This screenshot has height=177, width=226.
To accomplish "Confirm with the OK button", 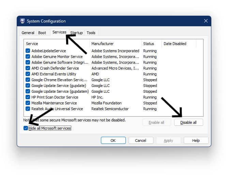I will (113, 141).
